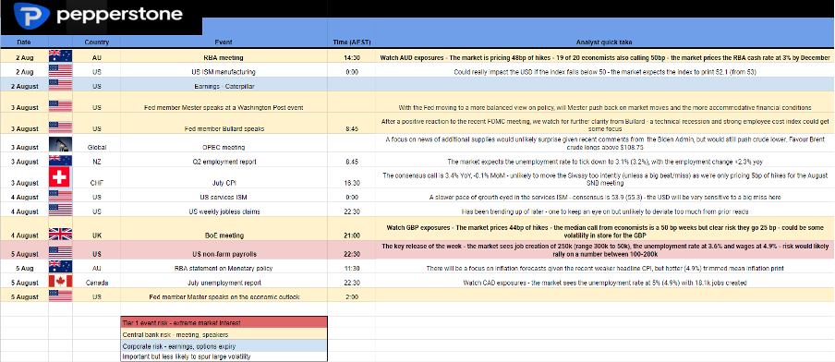Select the Country column header

click(x=96, y=42)
